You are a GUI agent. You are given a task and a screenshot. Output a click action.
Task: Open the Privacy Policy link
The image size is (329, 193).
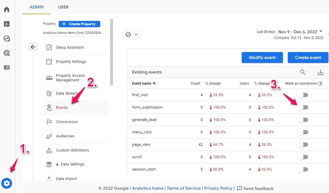(218, 188)
